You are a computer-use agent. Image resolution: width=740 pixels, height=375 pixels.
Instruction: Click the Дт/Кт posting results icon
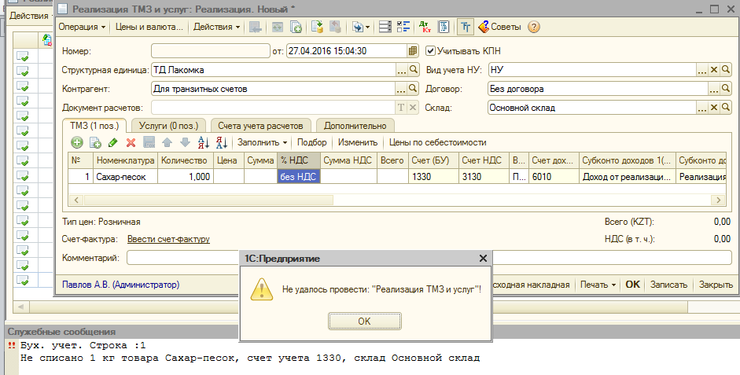tap(425, 27)
